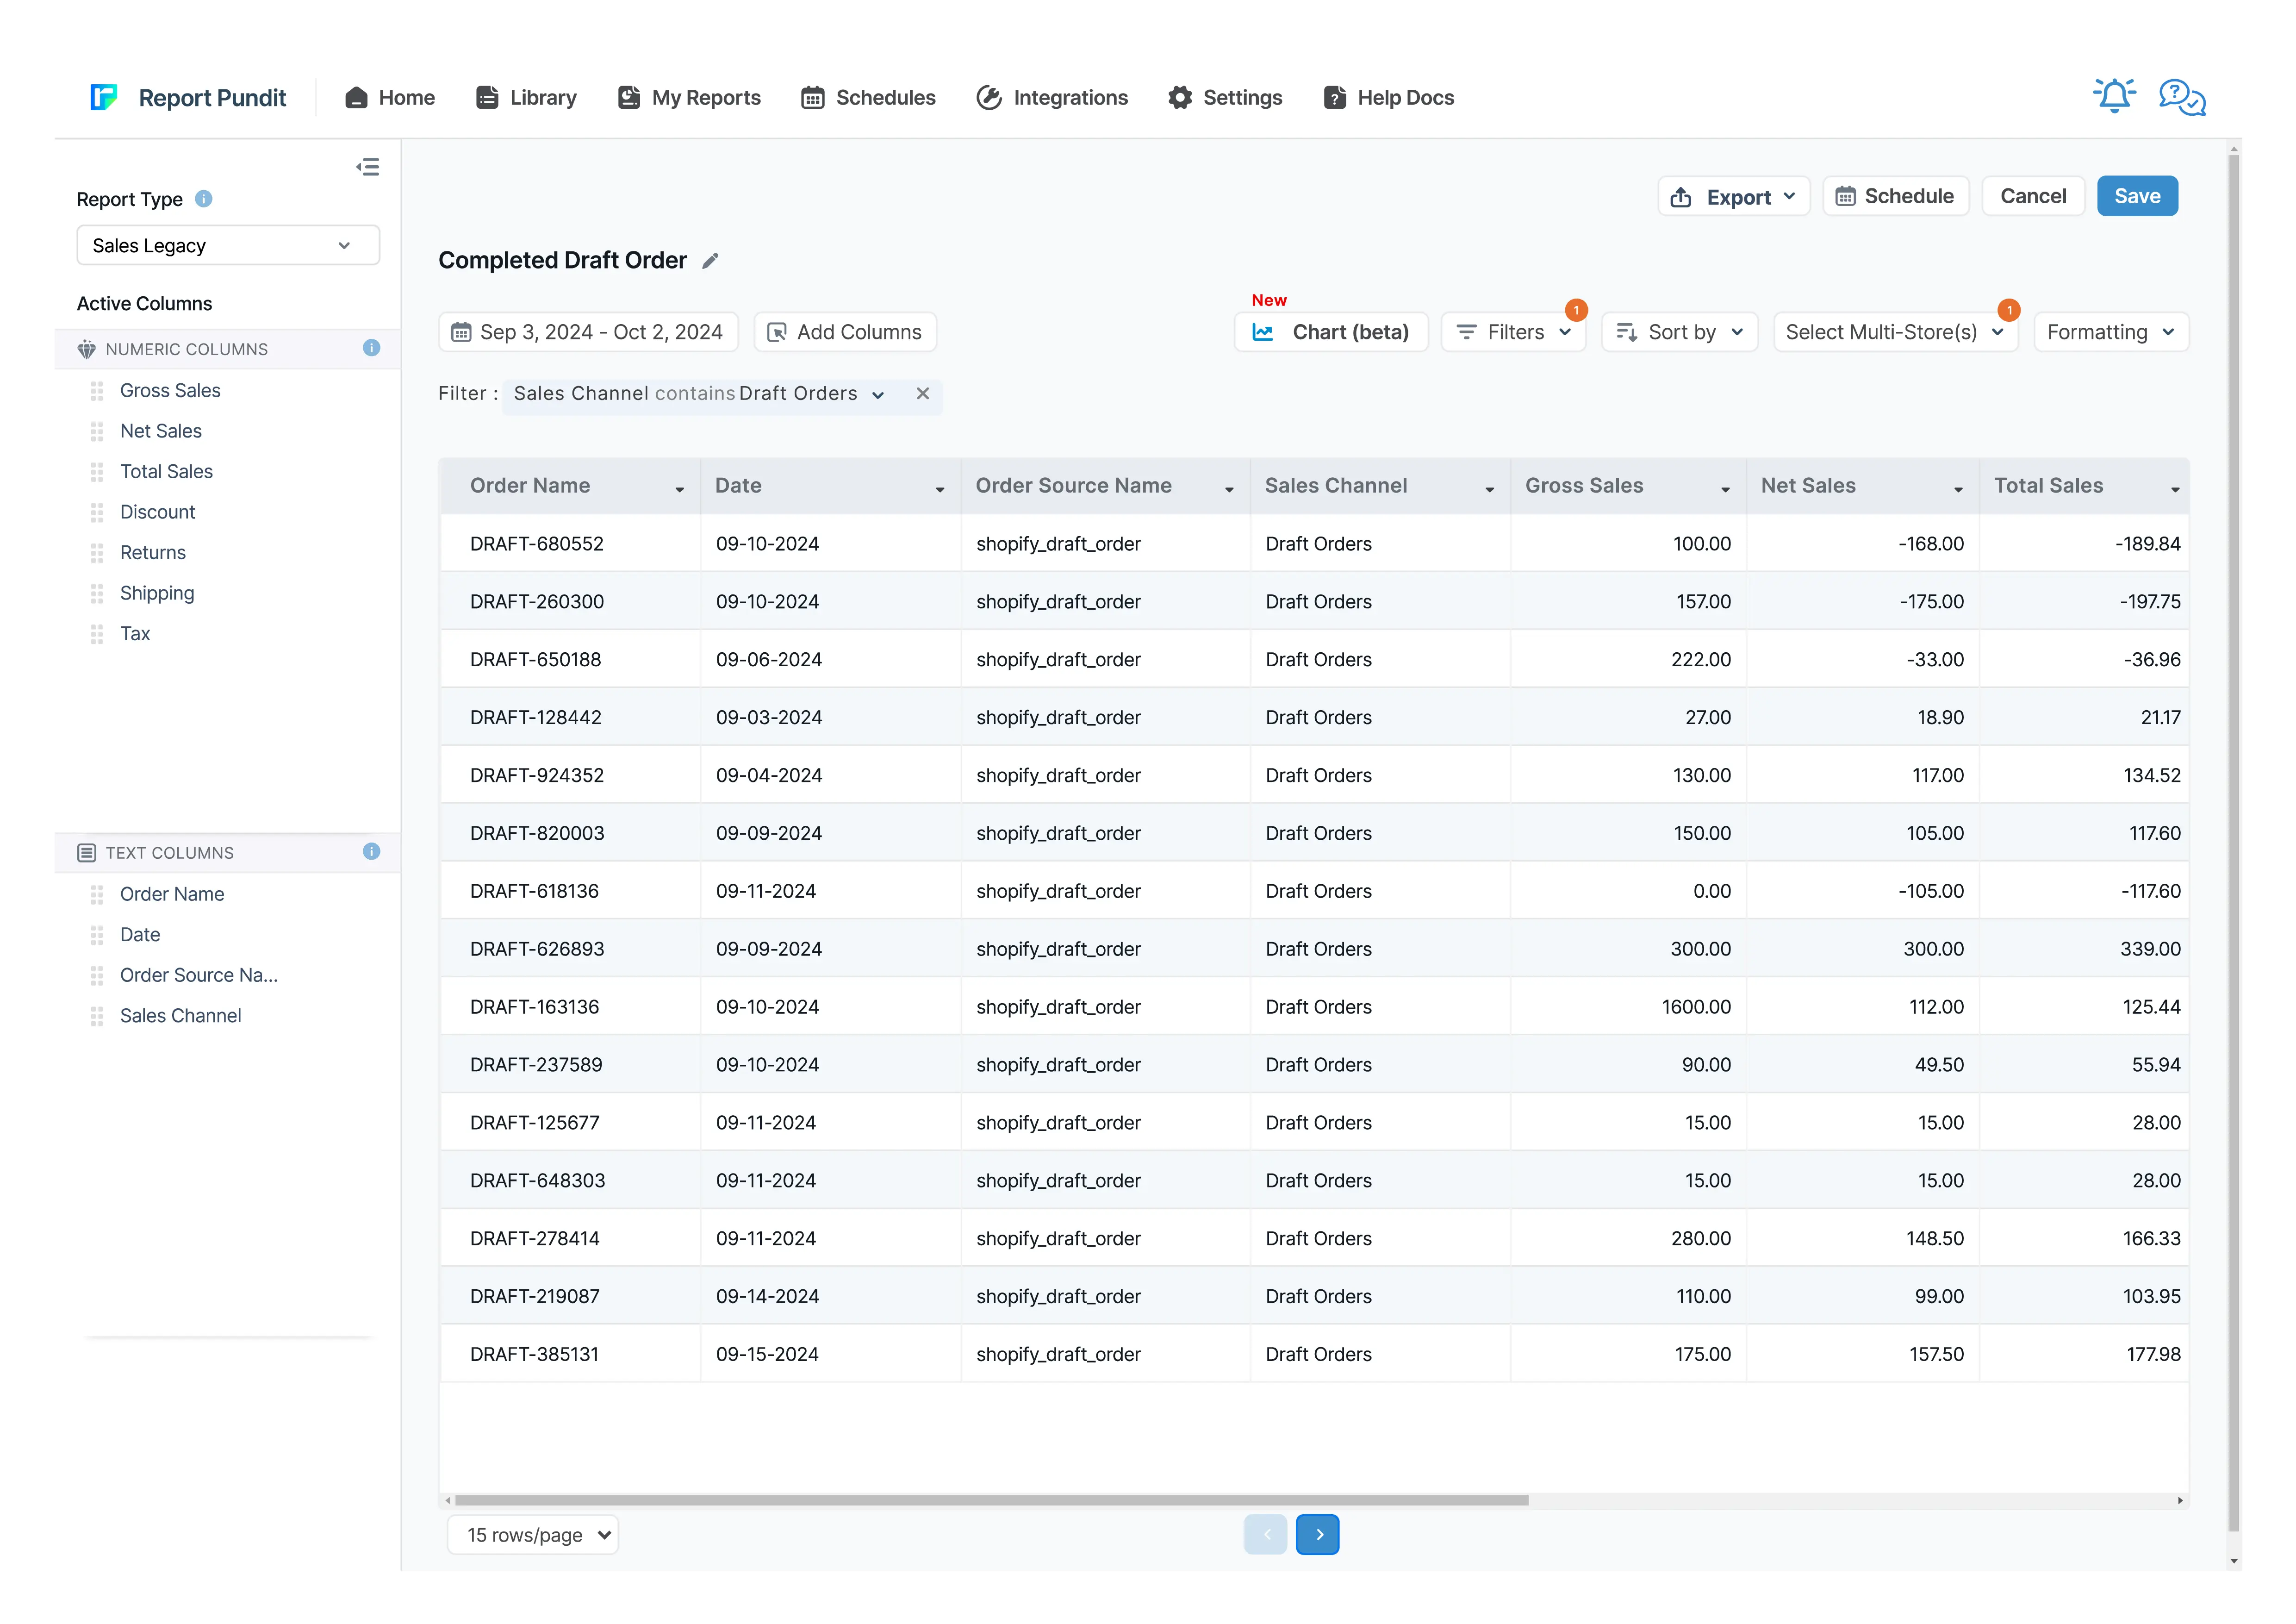Viewport: 2296px width, 1624px height.
Task: Click Report Type info icon
Action: (x=204, y=199)
